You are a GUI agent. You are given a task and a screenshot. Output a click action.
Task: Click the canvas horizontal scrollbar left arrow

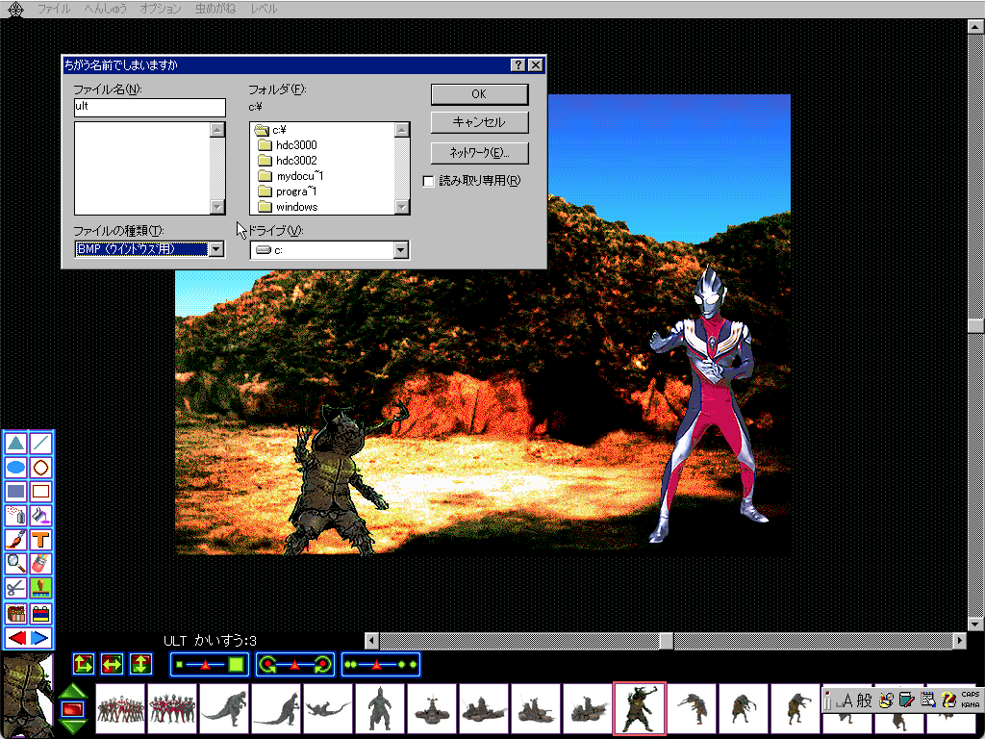[x=372, y=640]
